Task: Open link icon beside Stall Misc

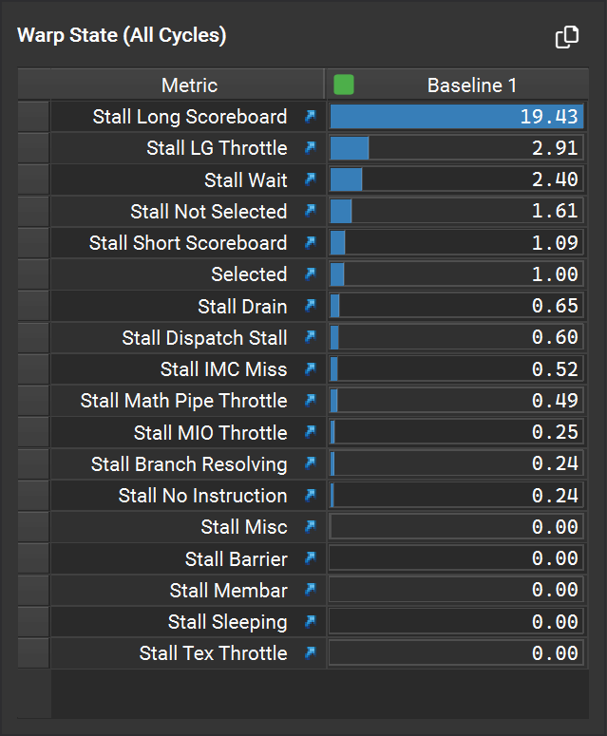Action: (311, 527)
